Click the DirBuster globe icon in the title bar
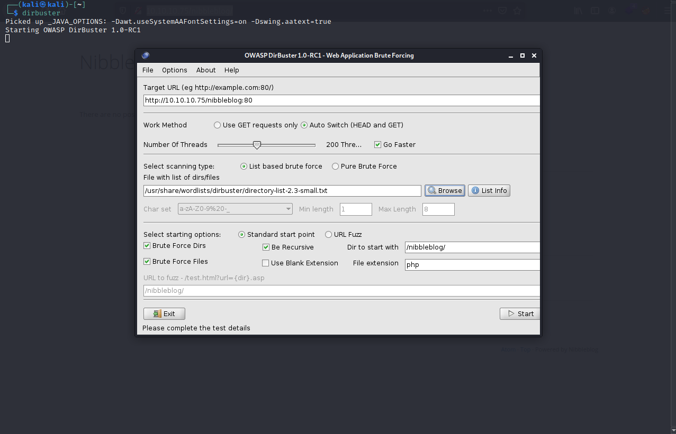The height and width of the screenshot is (434, 676). pyautogui.click(x=146, y=56)
